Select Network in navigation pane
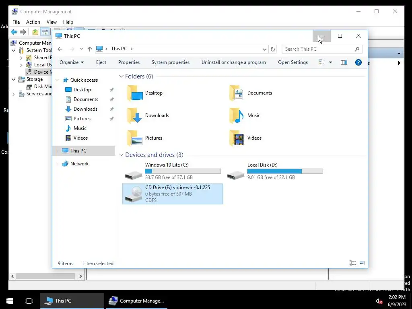The width and height of the screenshot is (412, 309). [x=79, y=164]
